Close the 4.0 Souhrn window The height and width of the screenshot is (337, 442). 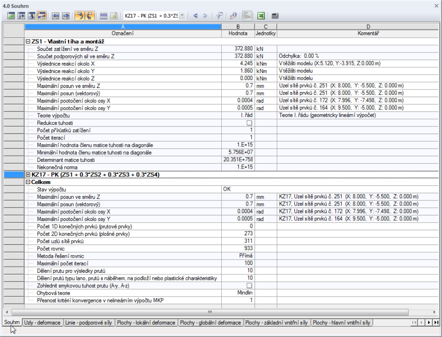pyautogui.click(x=436, y=5)
